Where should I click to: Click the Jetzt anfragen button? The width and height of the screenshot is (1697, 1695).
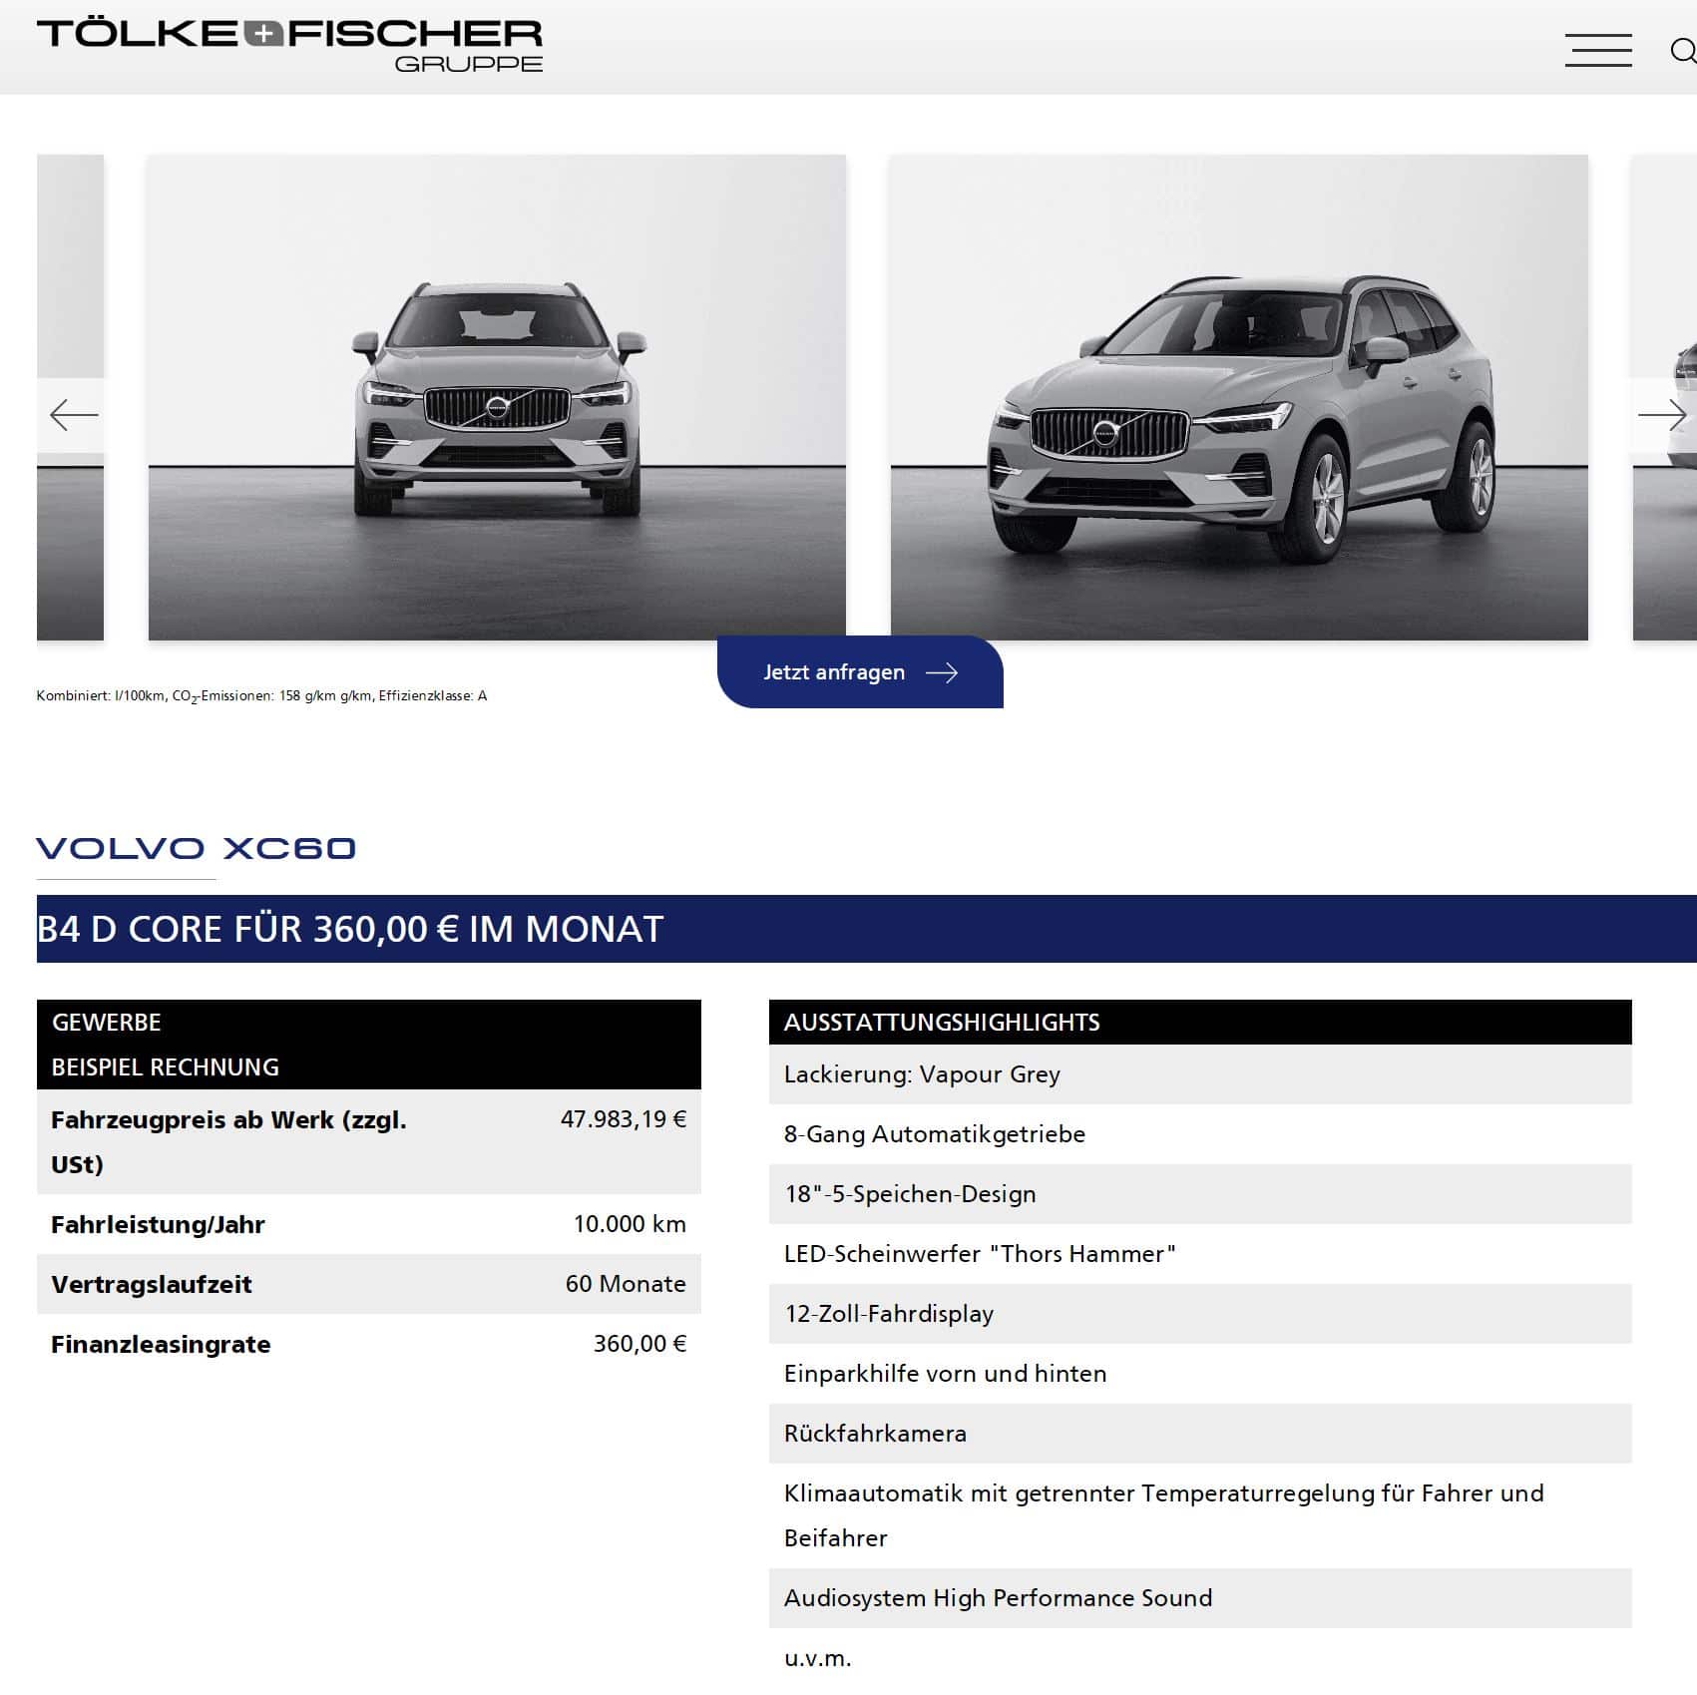pyautogui.click(x=860, y=671)
